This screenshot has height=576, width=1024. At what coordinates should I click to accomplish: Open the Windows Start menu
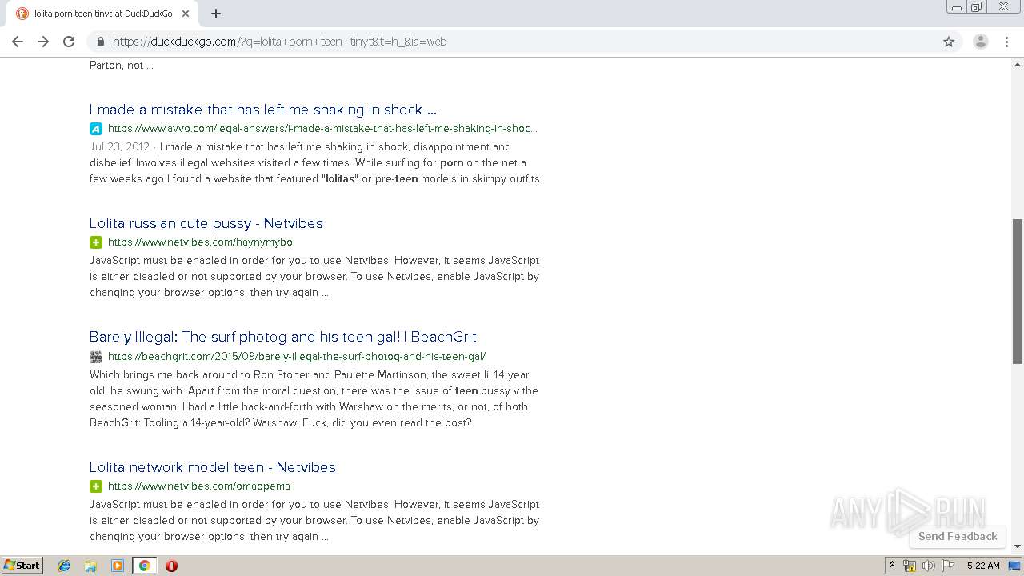[x=22, y=566]
